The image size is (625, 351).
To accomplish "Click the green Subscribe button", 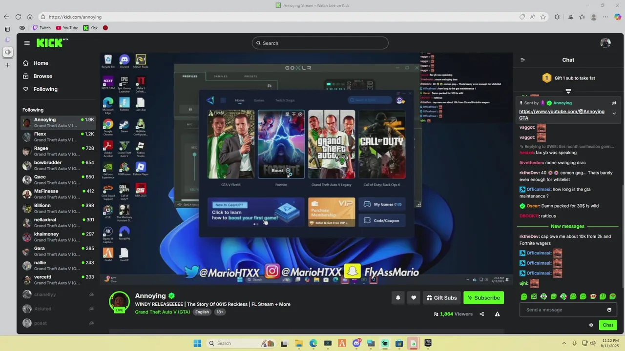I will (483, 298).
